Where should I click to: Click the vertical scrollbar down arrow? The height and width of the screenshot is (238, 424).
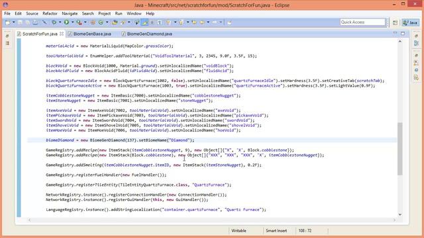click(400, 214)
